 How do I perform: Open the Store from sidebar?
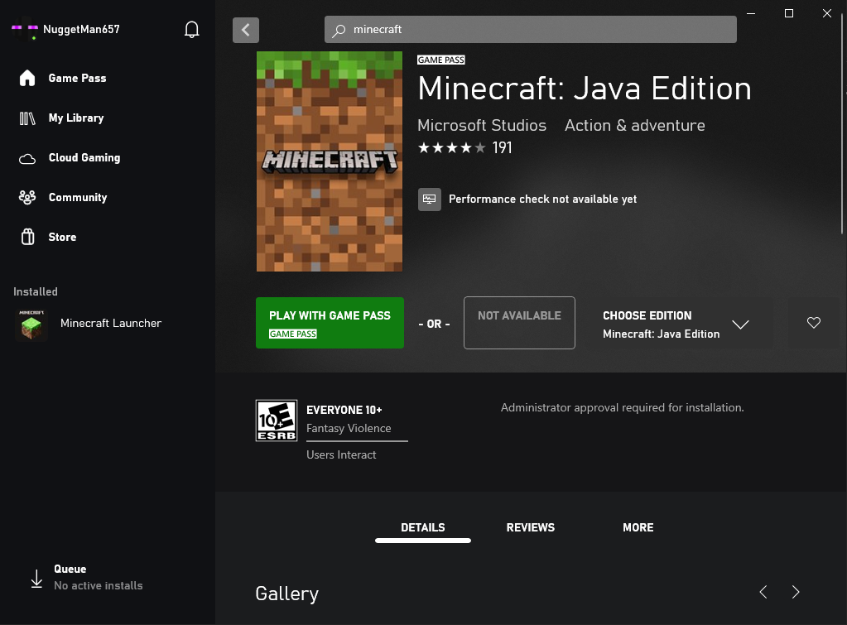click(62, 237)
